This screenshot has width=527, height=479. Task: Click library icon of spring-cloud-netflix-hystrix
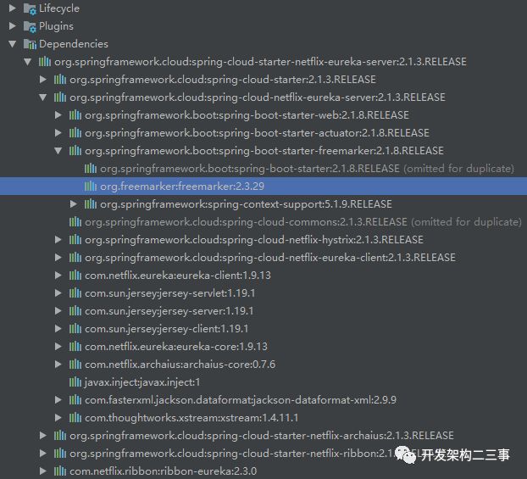[x=75, y=239]
